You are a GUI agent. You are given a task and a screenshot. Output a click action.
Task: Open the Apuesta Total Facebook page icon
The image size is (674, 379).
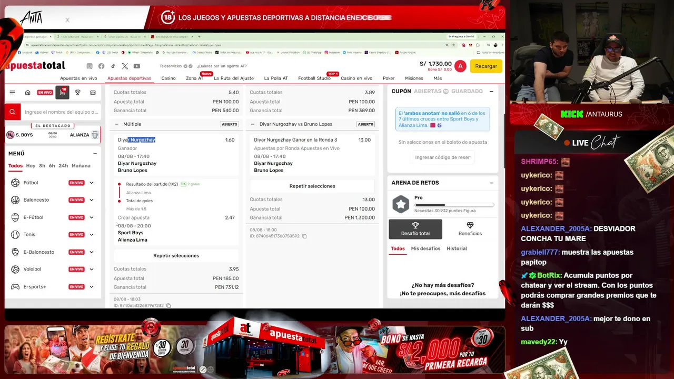(x=101, y=66)
